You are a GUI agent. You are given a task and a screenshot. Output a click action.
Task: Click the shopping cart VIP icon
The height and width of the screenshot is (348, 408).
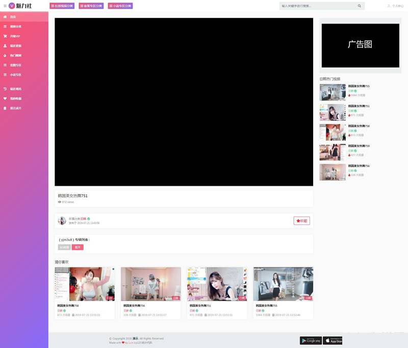pyautogui.click(x=5, y=36)
